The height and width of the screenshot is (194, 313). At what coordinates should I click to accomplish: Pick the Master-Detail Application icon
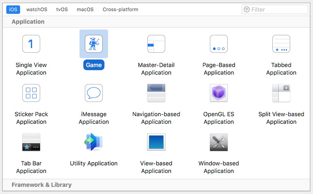pos(156,44)
